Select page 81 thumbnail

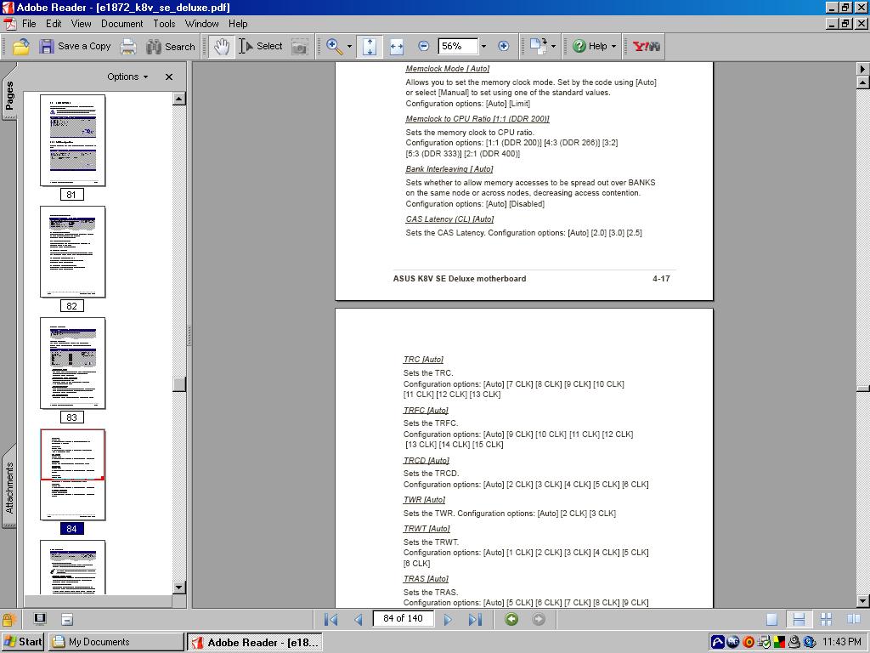(73, 140)
